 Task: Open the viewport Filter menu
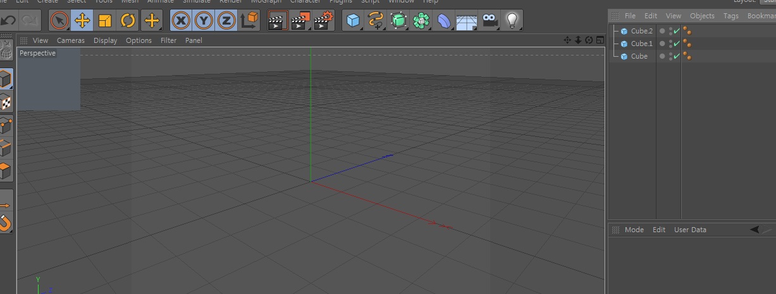169,40
